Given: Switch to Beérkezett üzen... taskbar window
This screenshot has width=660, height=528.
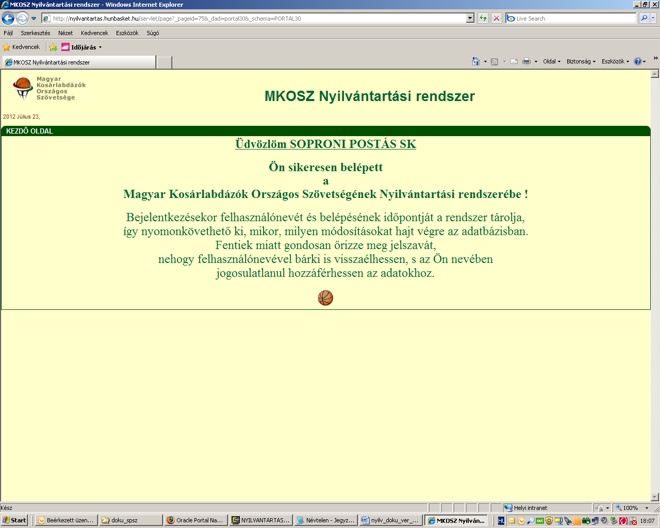Looking at the screenshot, I should [x=66, y=520].
